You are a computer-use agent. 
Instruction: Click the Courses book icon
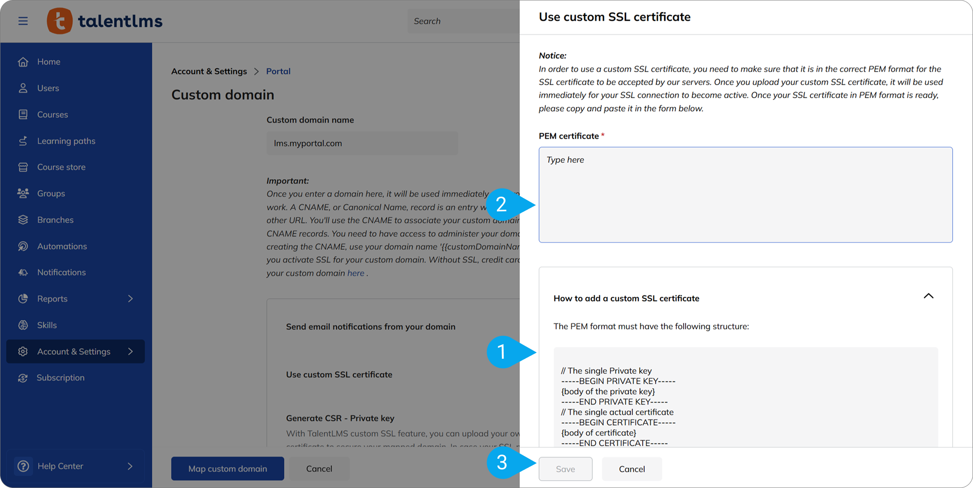coord(23,114)
